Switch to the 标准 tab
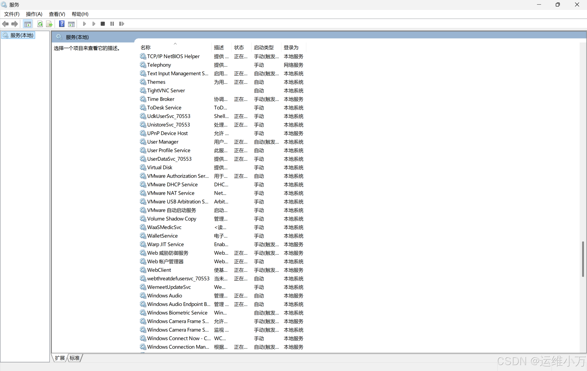 click(x=74, y=358)
